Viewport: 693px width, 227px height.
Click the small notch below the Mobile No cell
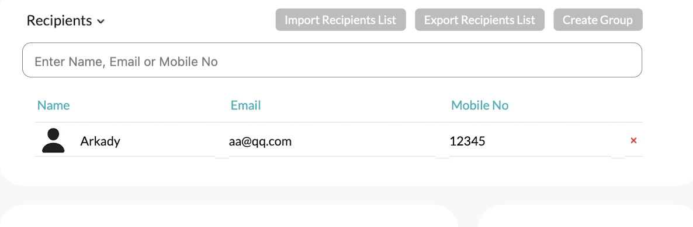pos(618,157)
